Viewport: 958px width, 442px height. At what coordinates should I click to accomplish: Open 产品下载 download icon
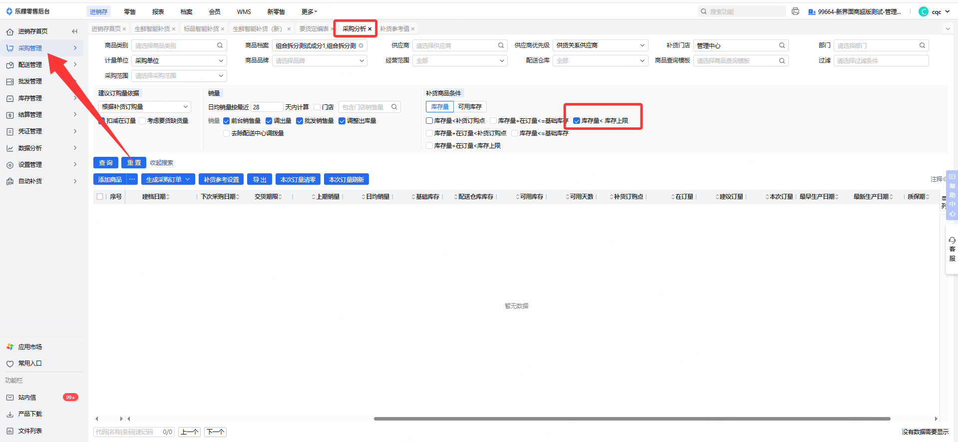tap(9, 414)
